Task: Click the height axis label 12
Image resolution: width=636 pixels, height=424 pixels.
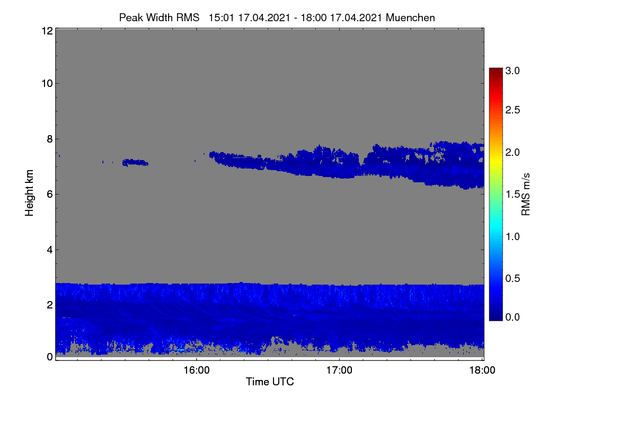Action: coord(47,31)
